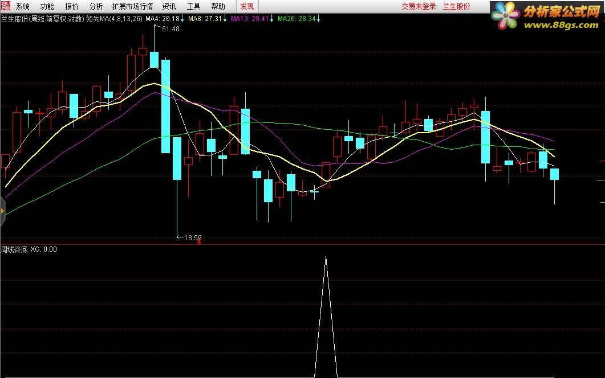Switch to the 发现 tab
605x378 pixels.
(247, 6)
